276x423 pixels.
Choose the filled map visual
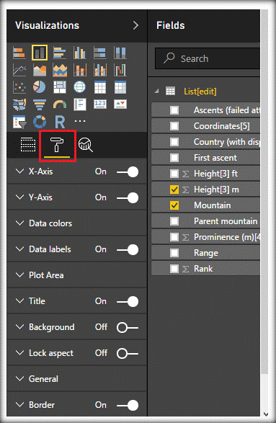(19, 104)
